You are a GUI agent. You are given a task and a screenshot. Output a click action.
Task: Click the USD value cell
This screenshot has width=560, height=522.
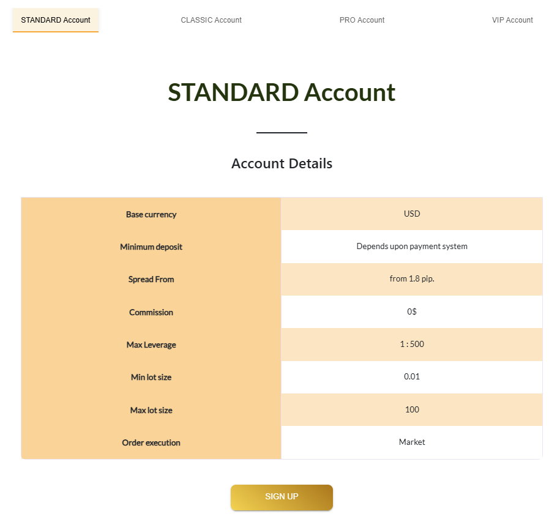412,214
